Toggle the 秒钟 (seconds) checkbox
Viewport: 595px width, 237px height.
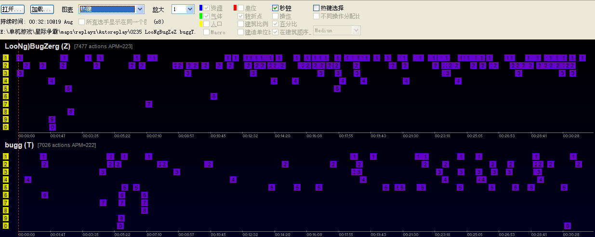pyautogui.click(x=276, y=8)
